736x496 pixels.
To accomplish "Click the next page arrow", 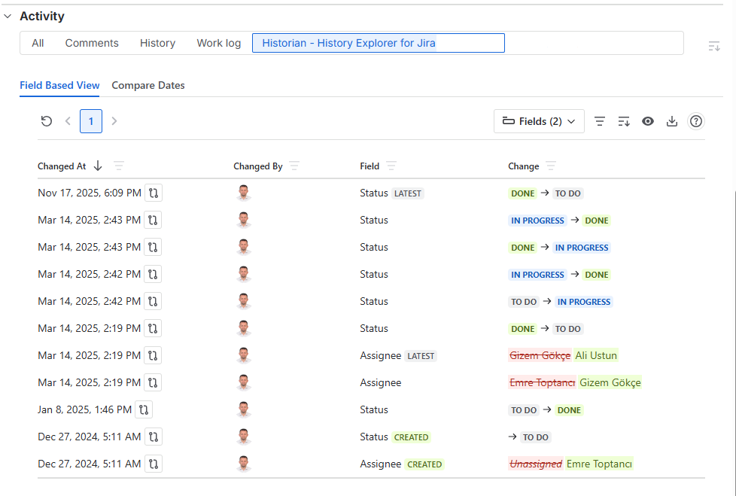I will click(114, 121).
